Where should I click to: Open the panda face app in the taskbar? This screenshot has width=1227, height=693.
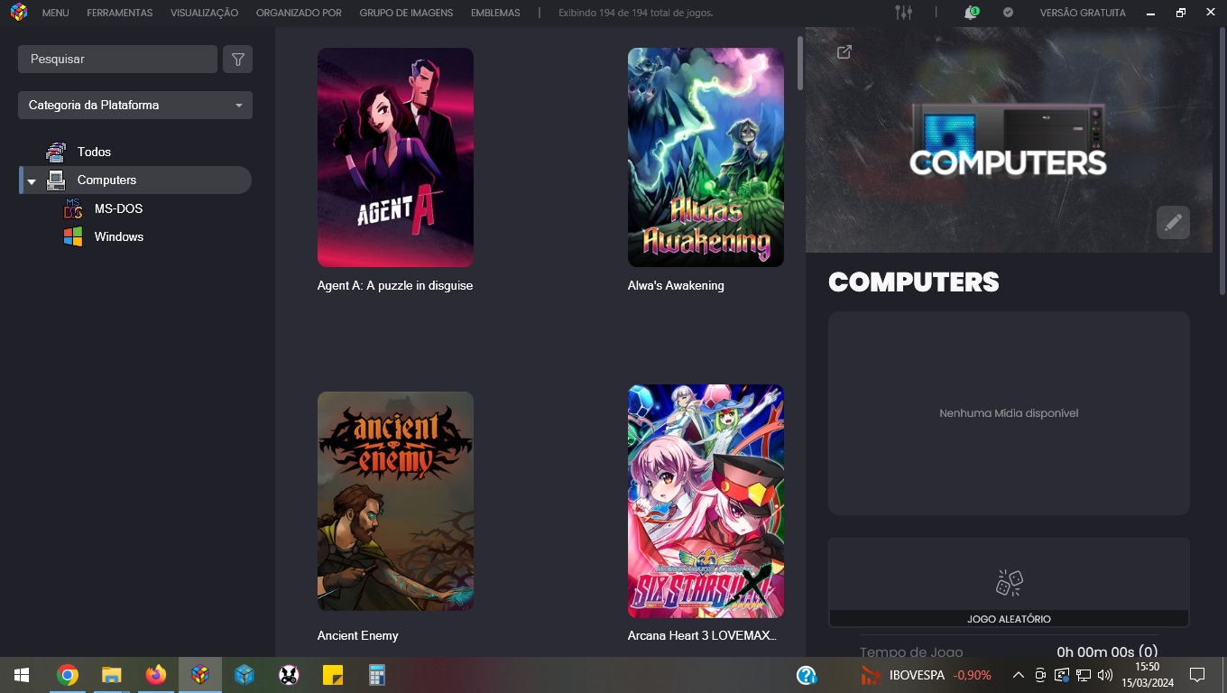pos(289,675)
